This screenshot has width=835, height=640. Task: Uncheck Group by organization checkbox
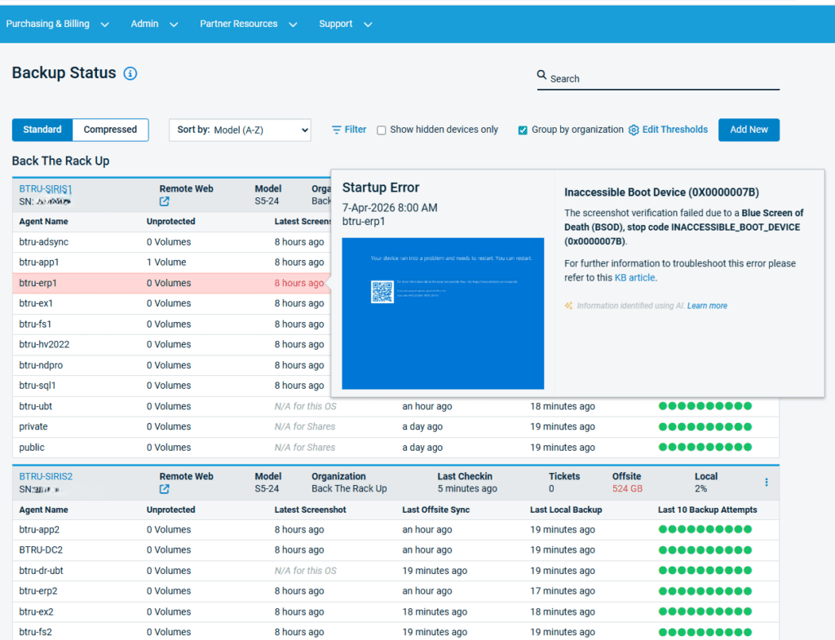523,130
